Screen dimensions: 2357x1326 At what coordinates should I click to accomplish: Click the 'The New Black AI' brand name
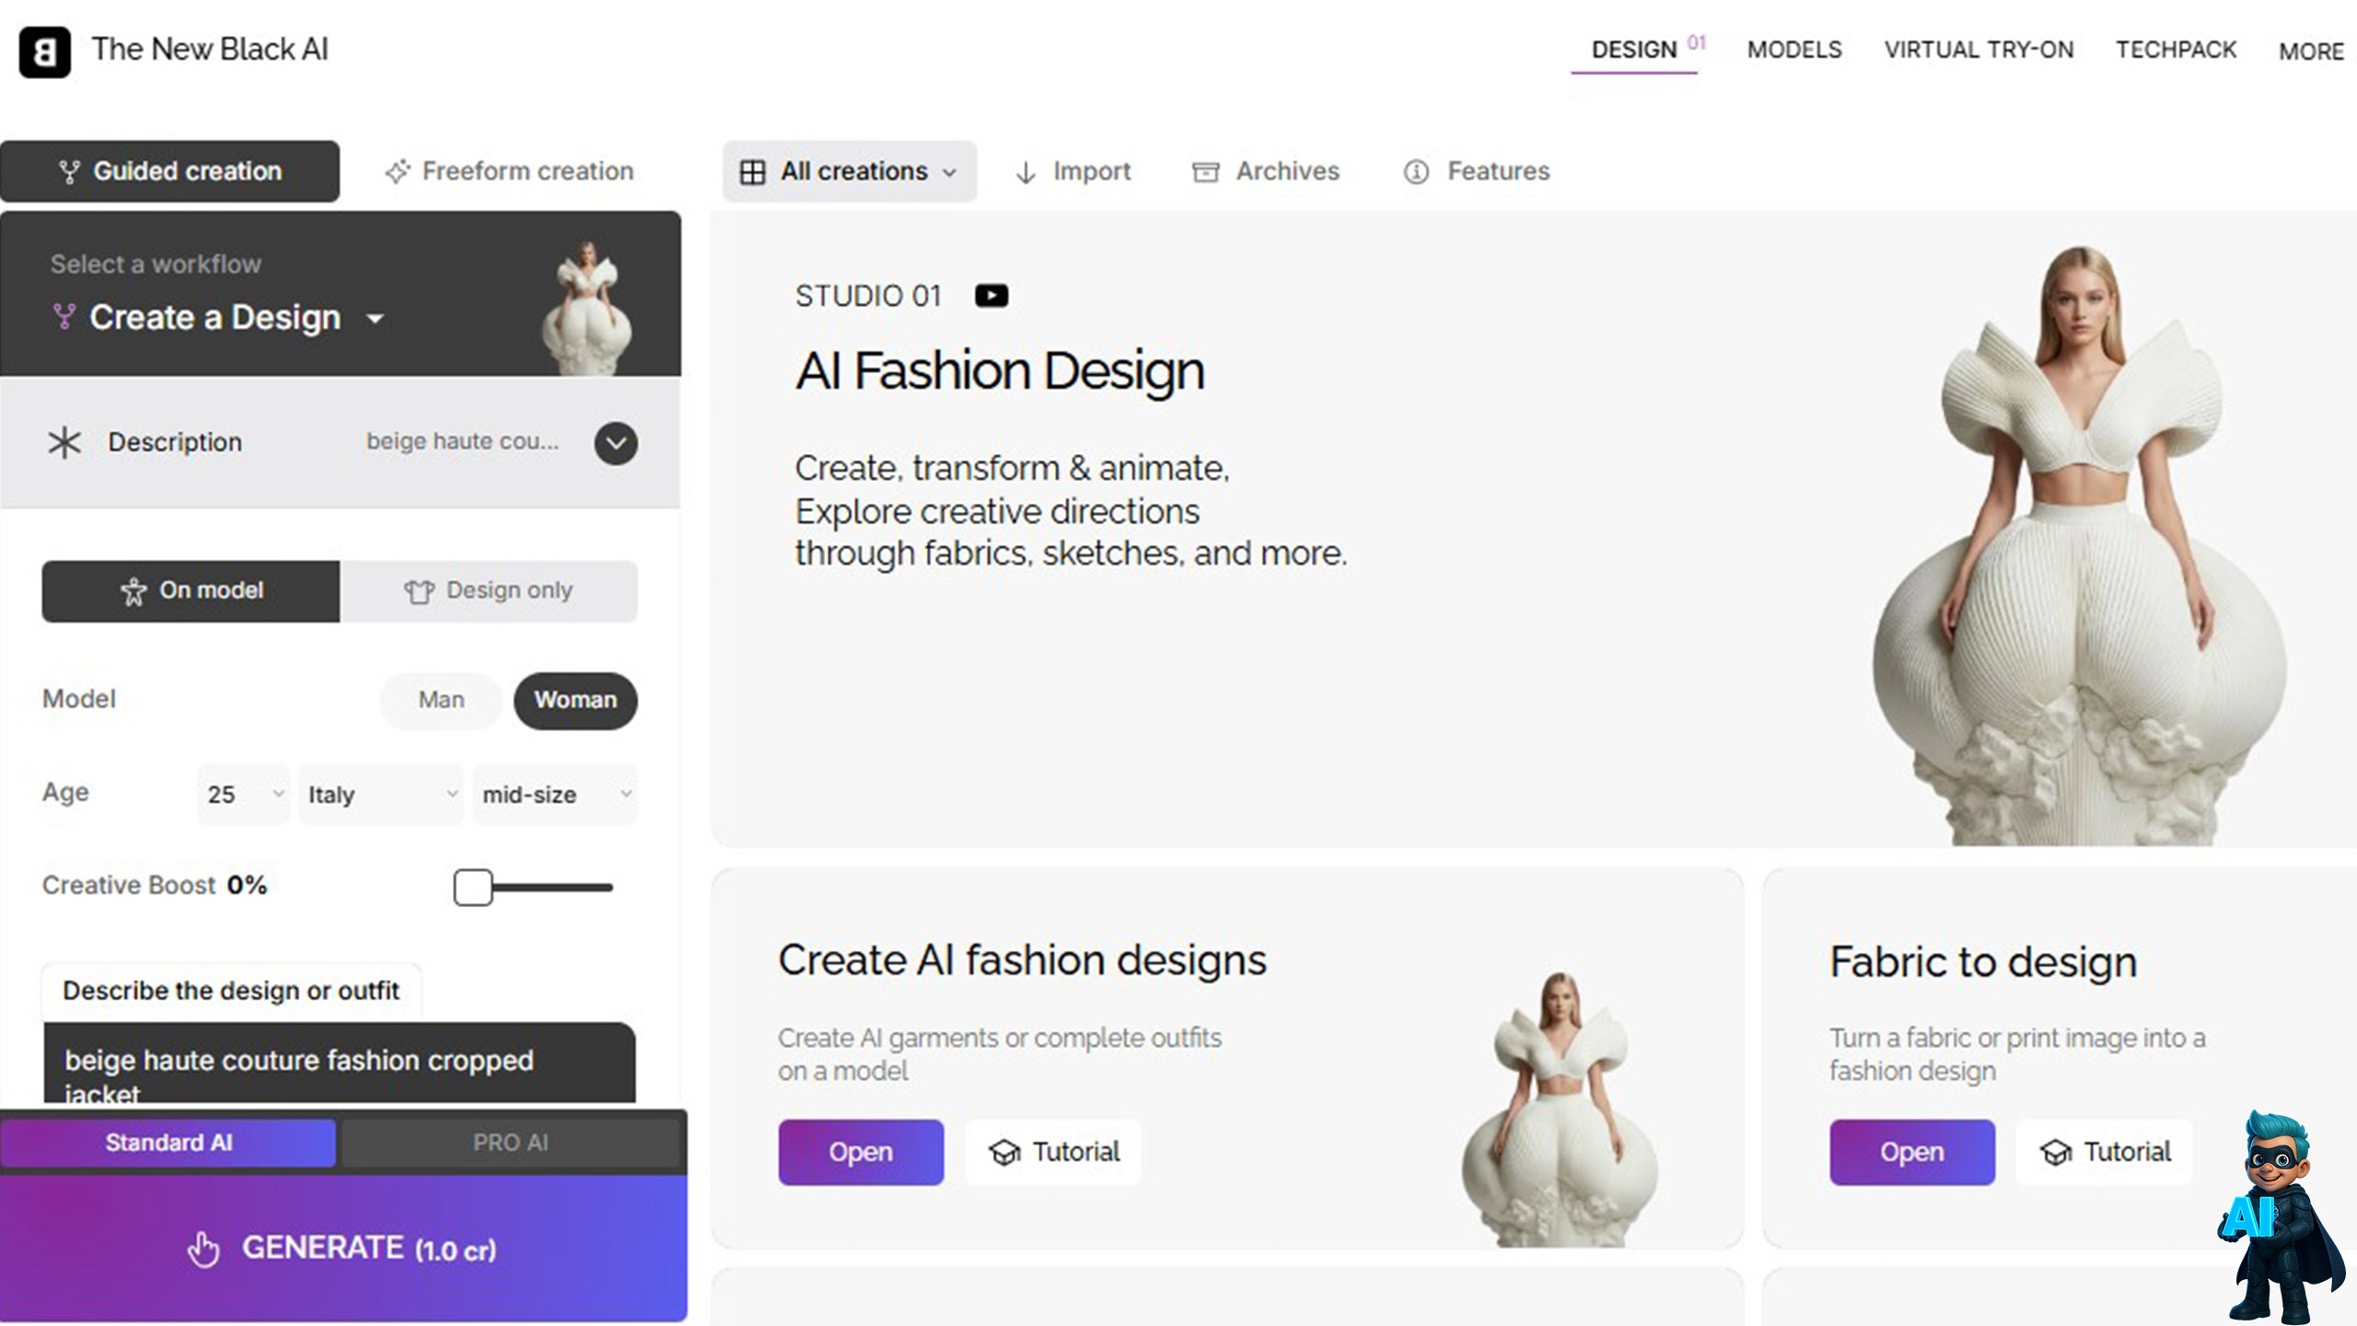(210, 50)
